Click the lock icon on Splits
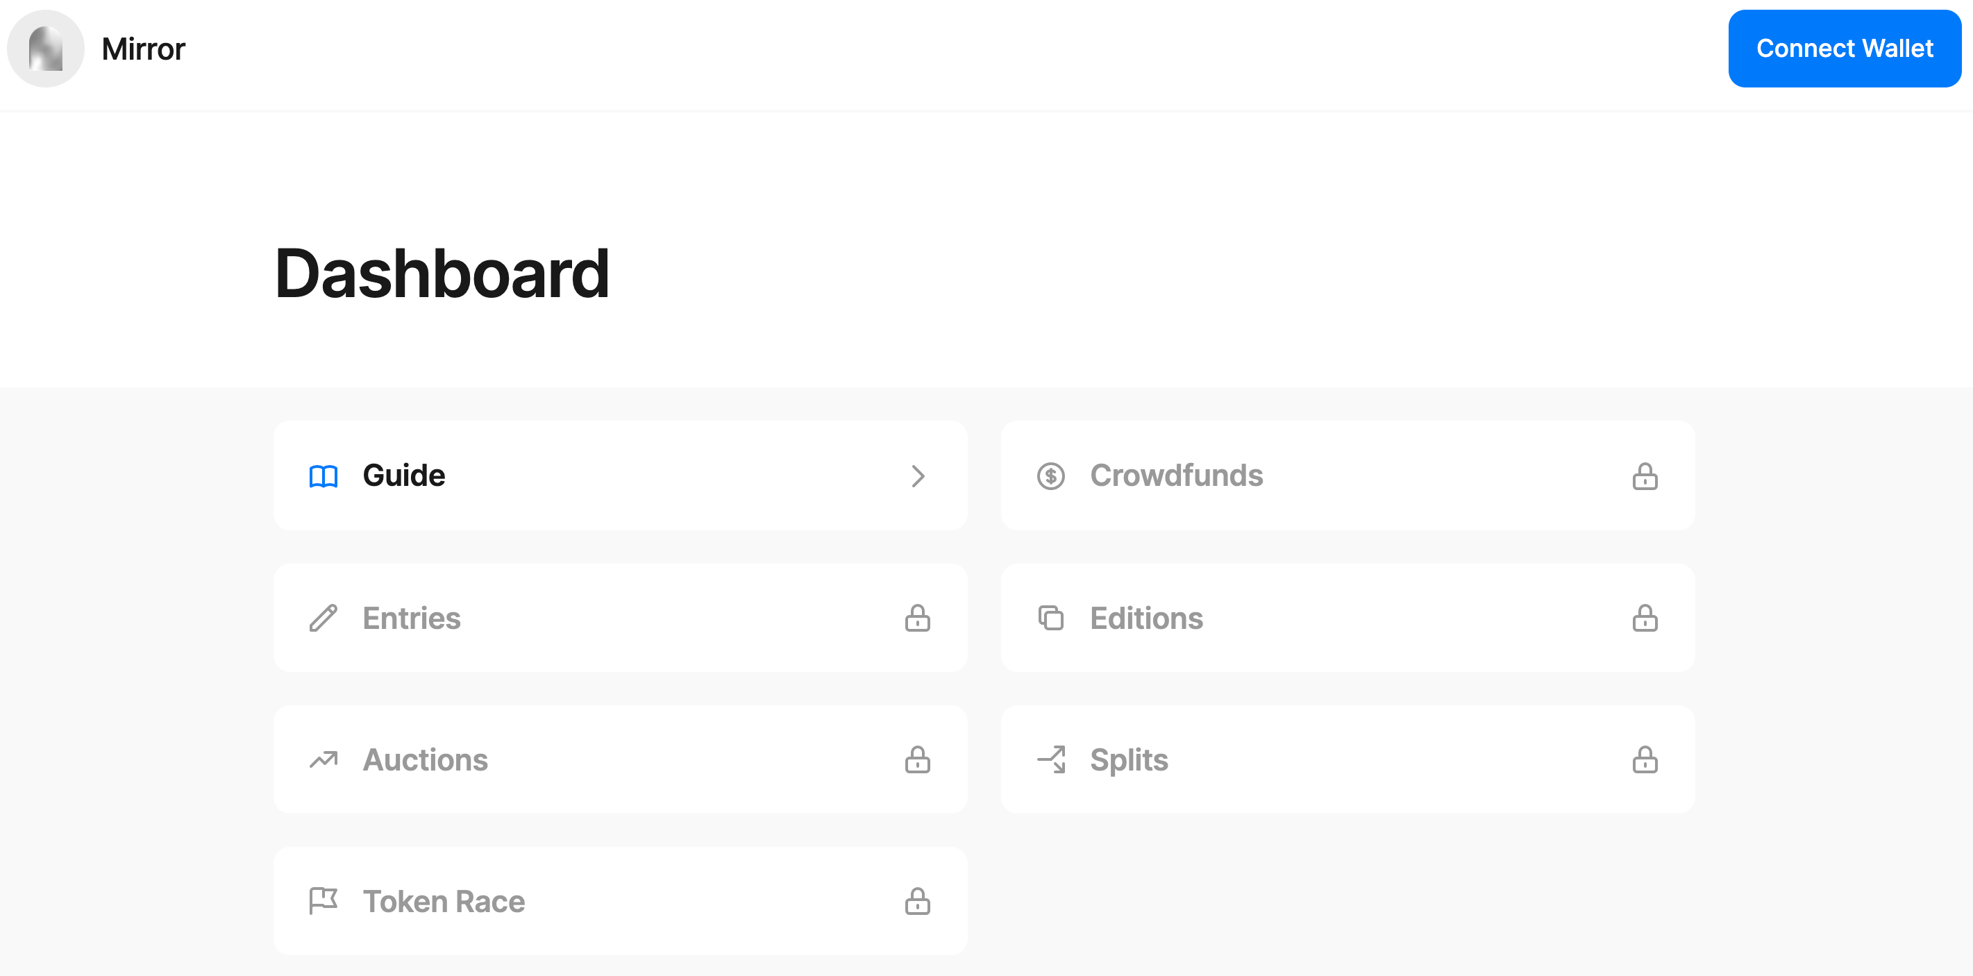The width and height of the screenshot is (1973, 976). [1645, 760]
